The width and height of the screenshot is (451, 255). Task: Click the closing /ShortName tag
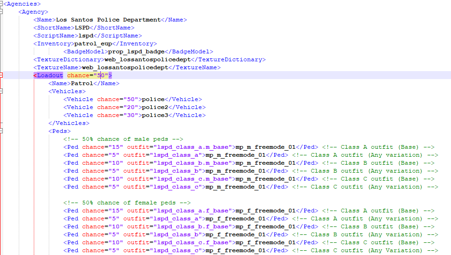click(112, 28)
